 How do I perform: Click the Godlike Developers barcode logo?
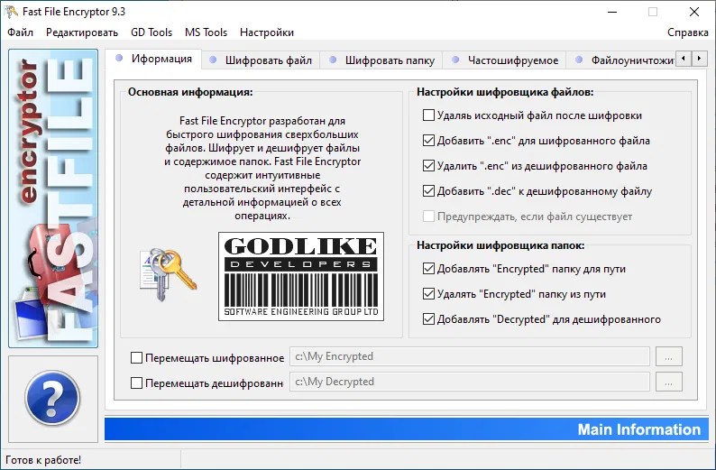coord(301,276)
